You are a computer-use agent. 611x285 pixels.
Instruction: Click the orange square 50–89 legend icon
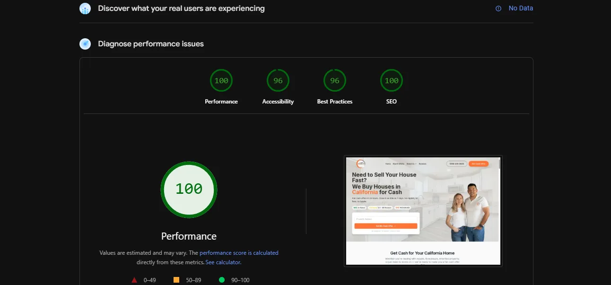176,280
